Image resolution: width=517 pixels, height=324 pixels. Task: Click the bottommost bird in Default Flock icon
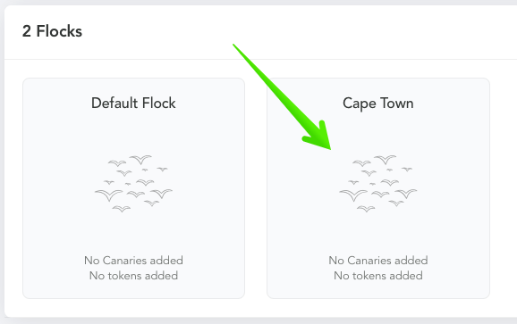tap(122, 209)
